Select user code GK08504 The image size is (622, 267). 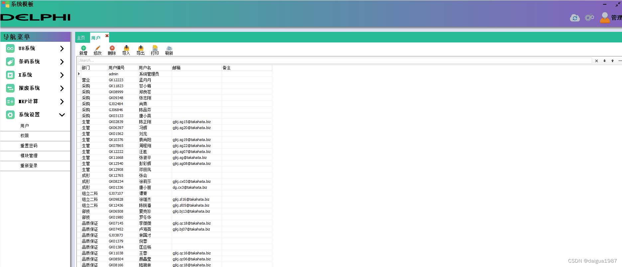pyautogui.click(x=123, y=259)
